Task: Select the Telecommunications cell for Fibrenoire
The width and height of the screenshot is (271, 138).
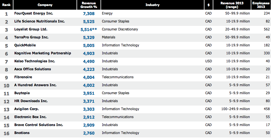Action: (117, 77)
